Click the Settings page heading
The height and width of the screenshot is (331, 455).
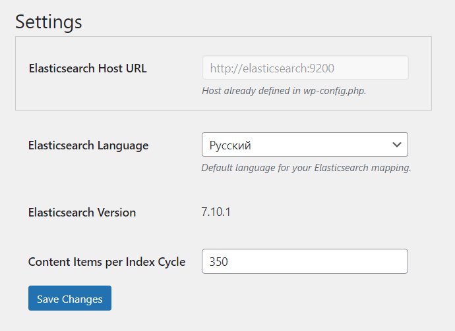coord(49,21)
